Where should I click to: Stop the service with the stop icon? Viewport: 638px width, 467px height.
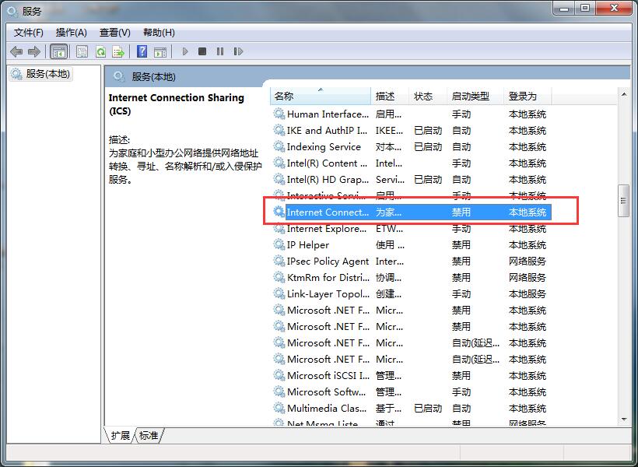tap(203, 51)
